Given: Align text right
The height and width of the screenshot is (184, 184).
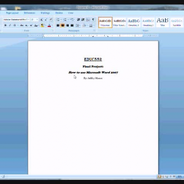Looking at the screenshot, I should click(x=67, y=25).
